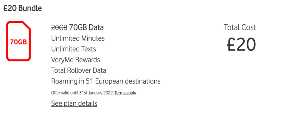Viewport: 281px width, 119px height.
Task: Click the number 51 in the roaming line
Action: (89, 81)
